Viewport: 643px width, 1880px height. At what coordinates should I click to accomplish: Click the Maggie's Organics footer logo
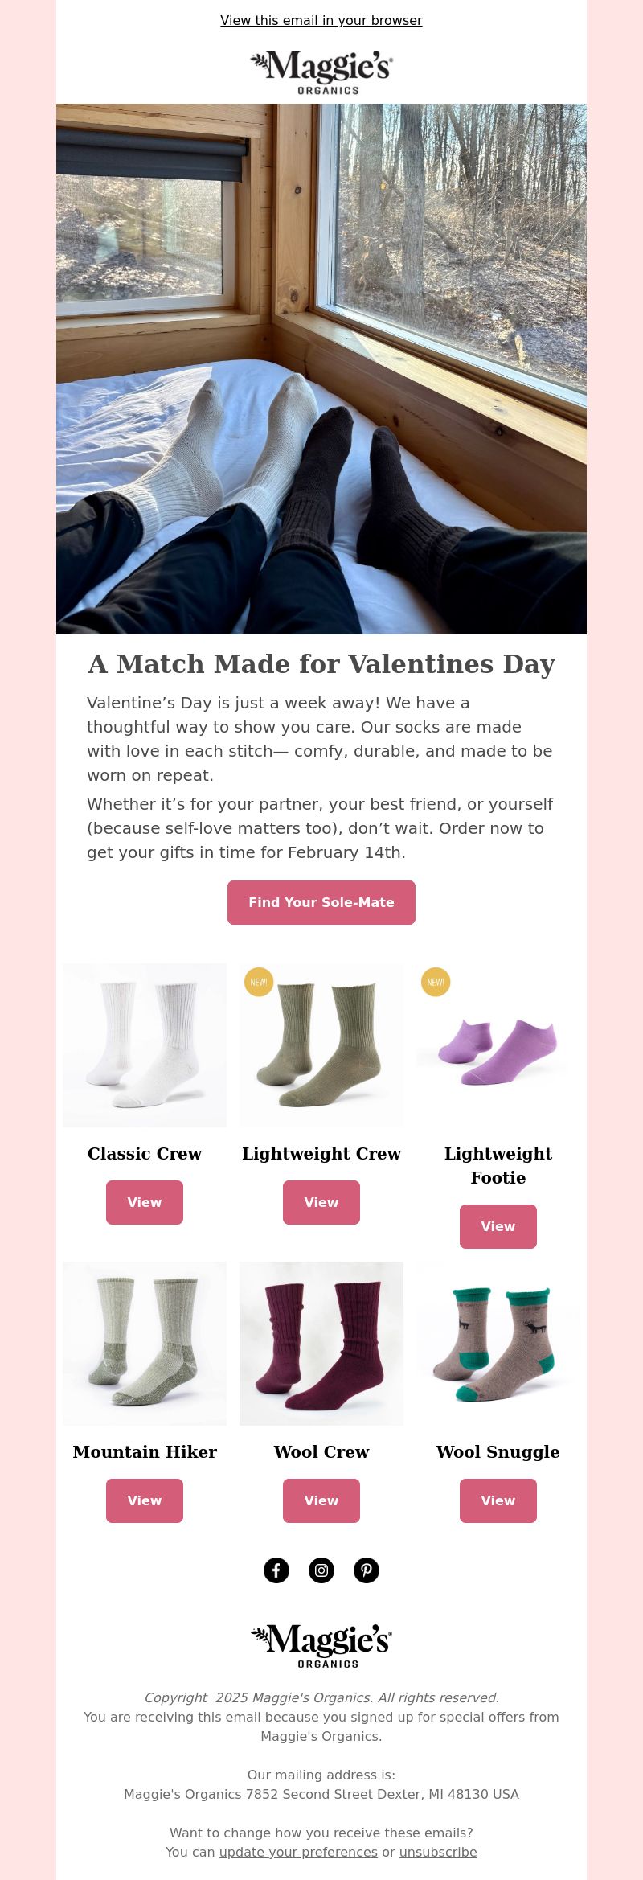pos(321,1646)
